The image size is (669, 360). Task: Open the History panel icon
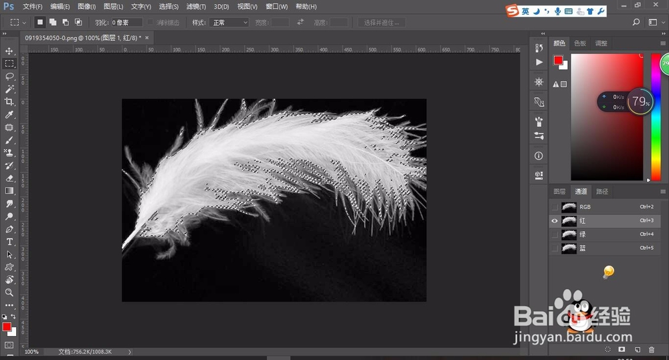[x=539, y=47]
